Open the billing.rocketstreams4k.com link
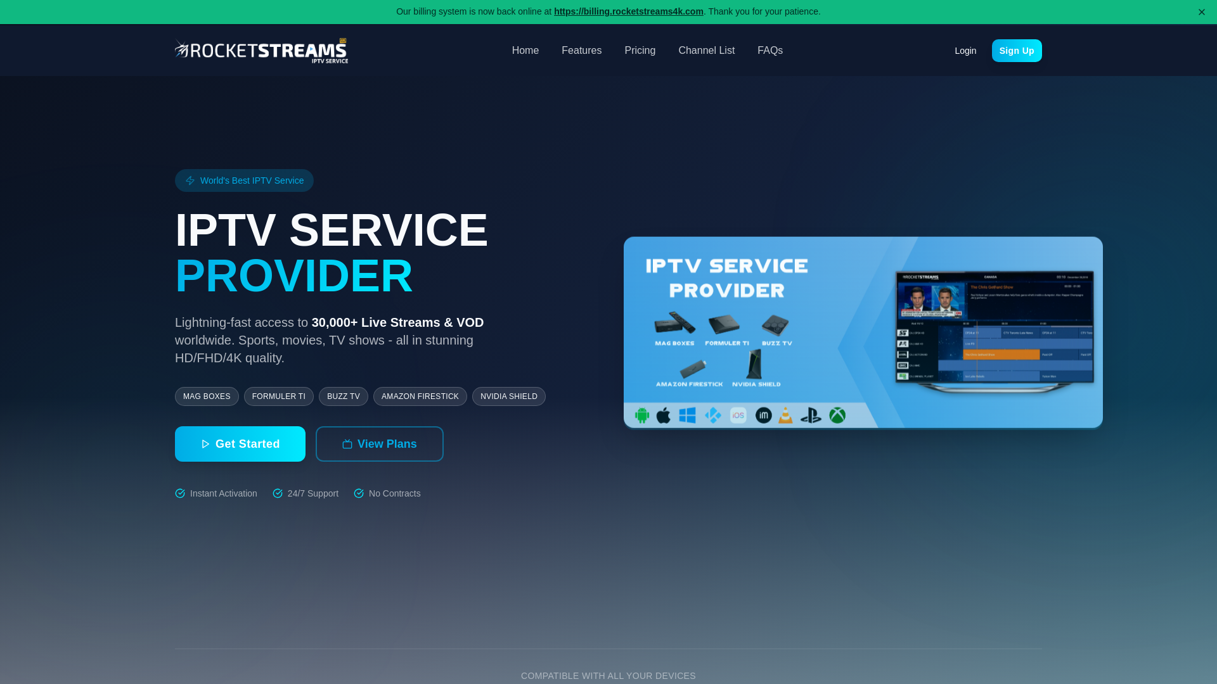Image resolution: width=1217 pixels, height=684 pixels. click(628, 11)
